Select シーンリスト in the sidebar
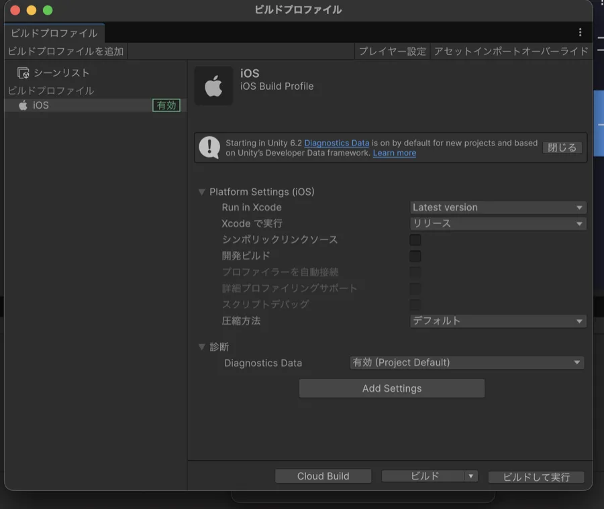Viewport: 604px width, 509px height. pos(62,73)
